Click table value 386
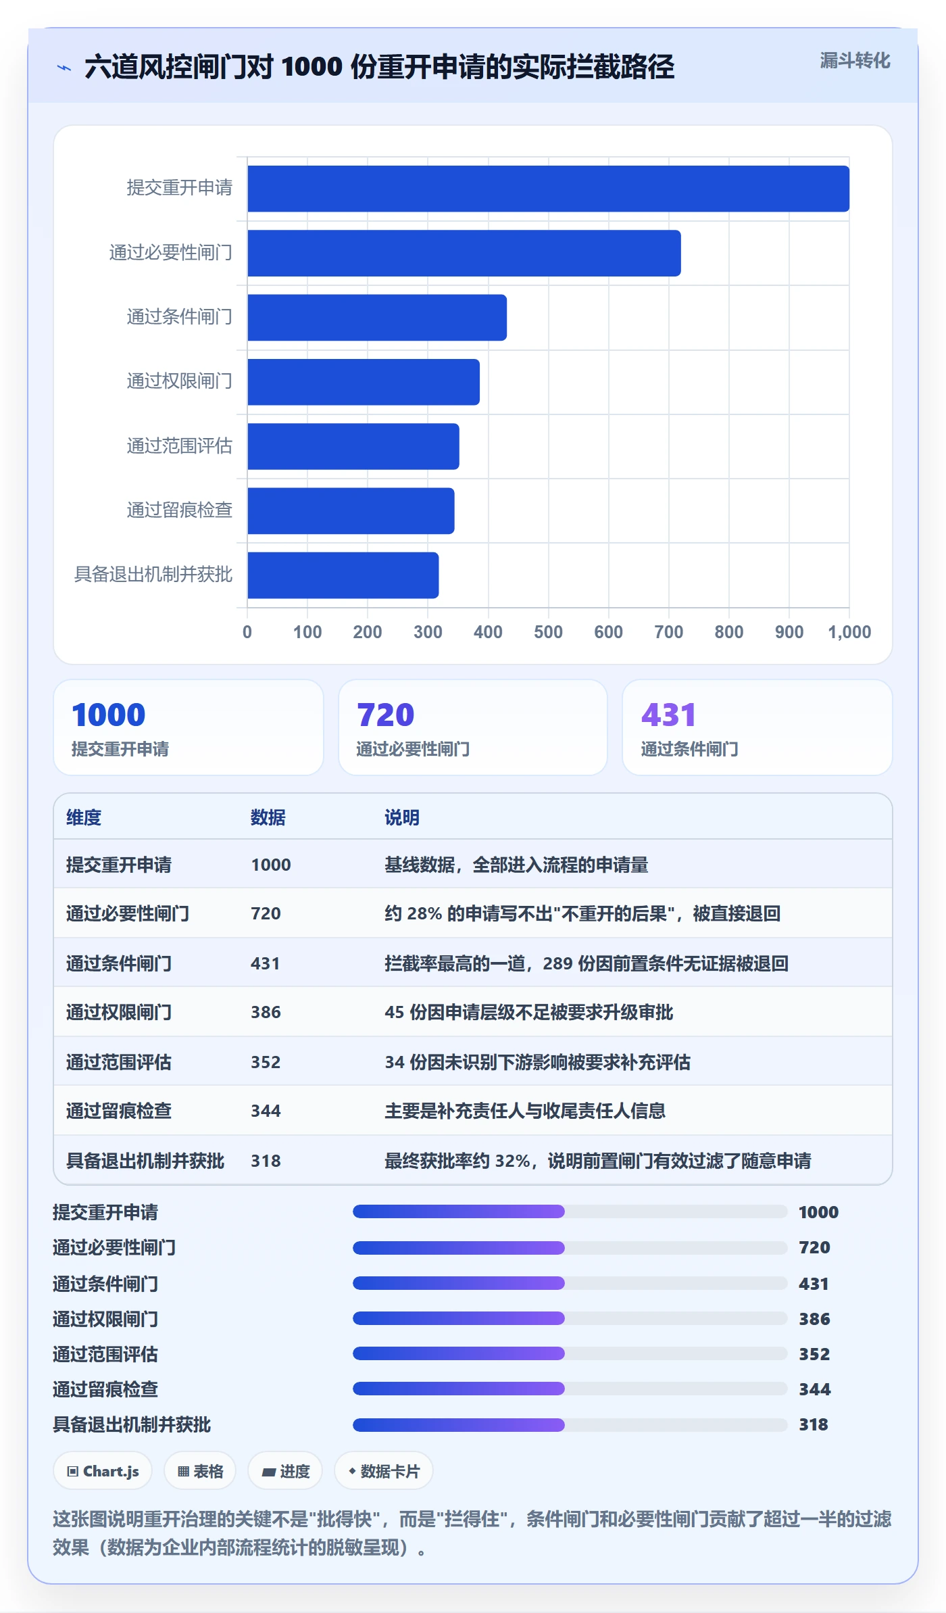 point(266,1012)
